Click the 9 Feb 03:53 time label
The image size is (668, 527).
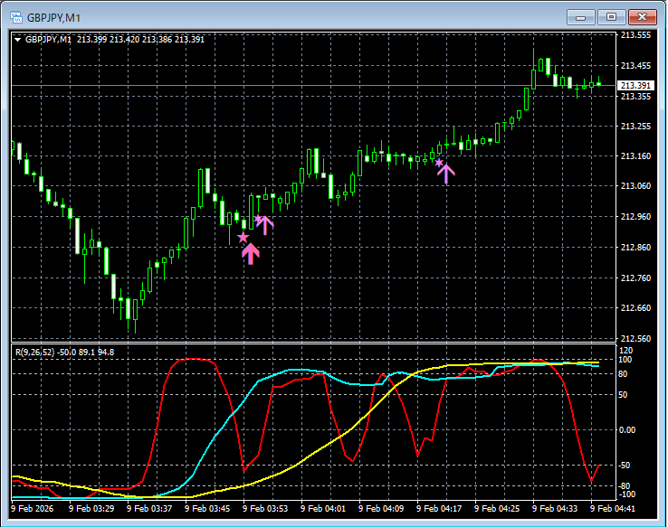point(265,509)
